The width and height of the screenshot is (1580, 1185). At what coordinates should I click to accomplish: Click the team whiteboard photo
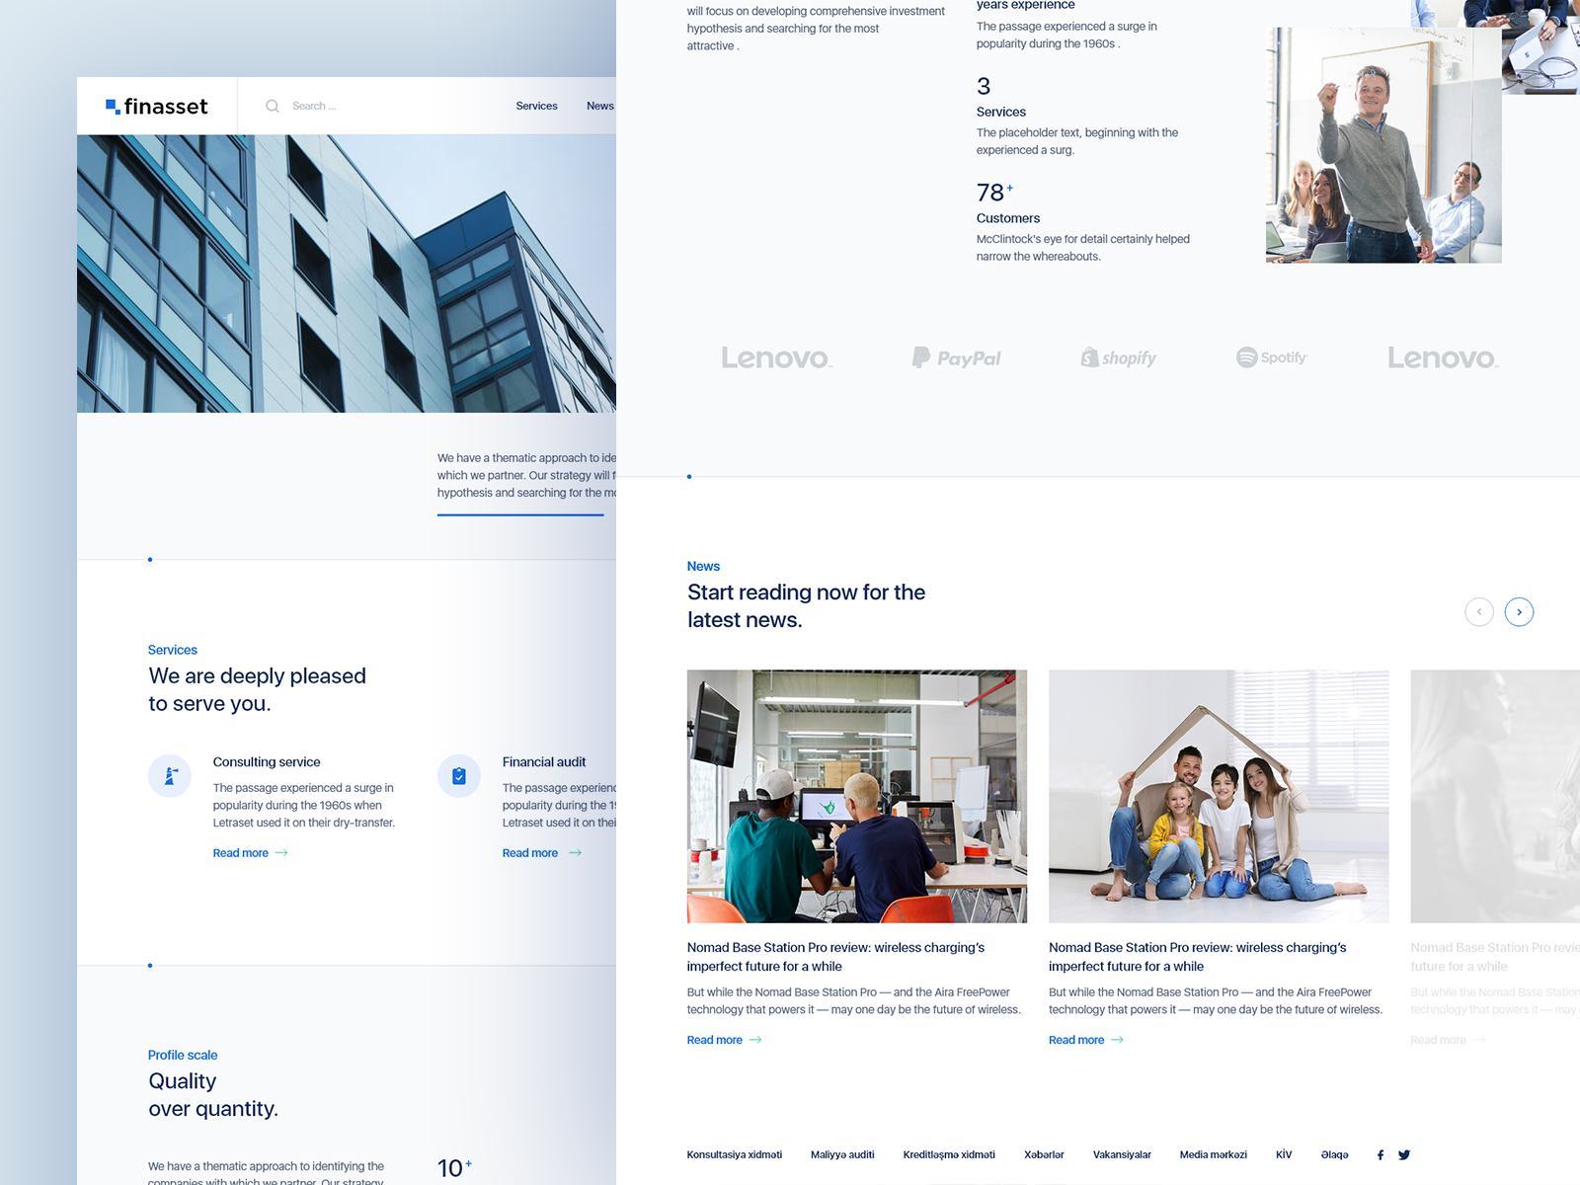(1383, 145)
